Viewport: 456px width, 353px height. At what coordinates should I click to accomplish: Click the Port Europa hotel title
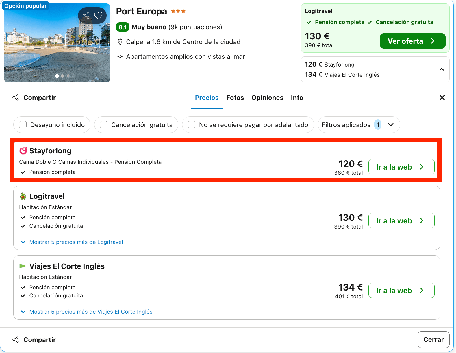[x=142, y=11]
